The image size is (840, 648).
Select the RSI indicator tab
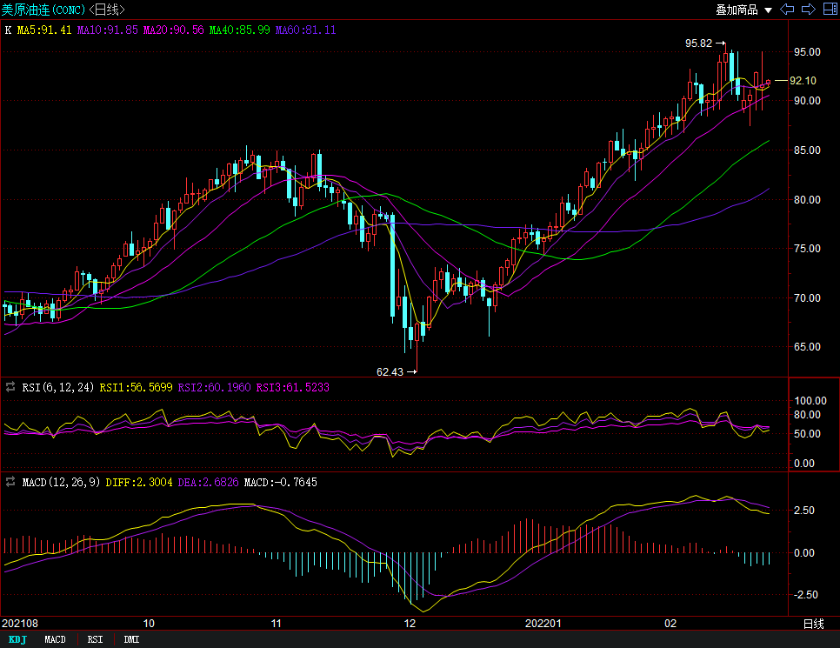95,639
